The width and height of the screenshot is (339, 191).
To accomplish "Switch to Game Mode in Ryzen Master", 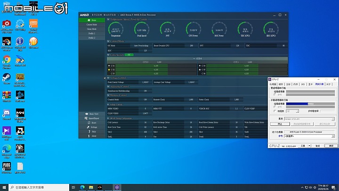I will click(x=92, y=29).
